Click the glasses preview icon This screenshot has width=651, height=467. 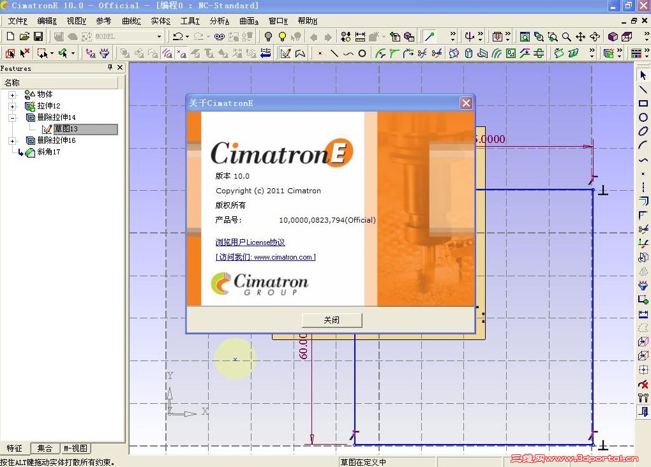(219, 37)
